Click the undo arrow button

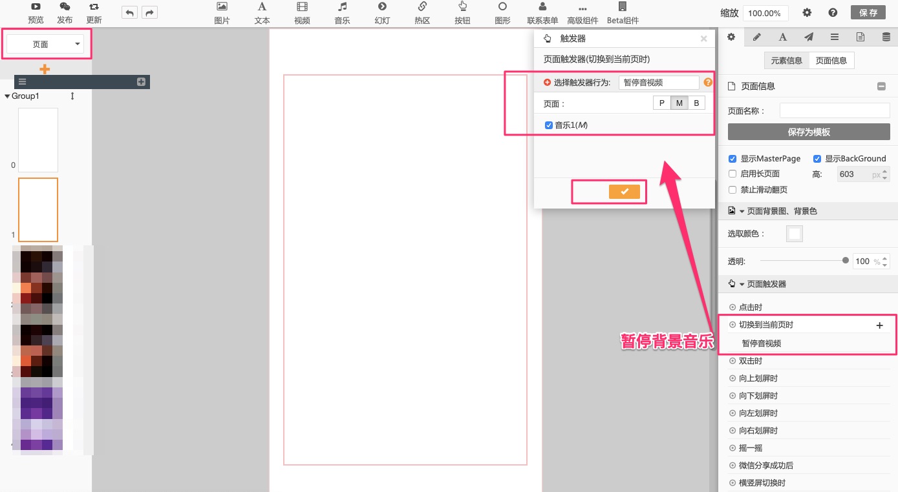click(129, 12)
